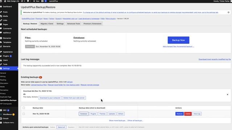This screenshot has height=130, width=232.
Task: Open Yoast icon in the admin bar
Action: tap(42, 1)
